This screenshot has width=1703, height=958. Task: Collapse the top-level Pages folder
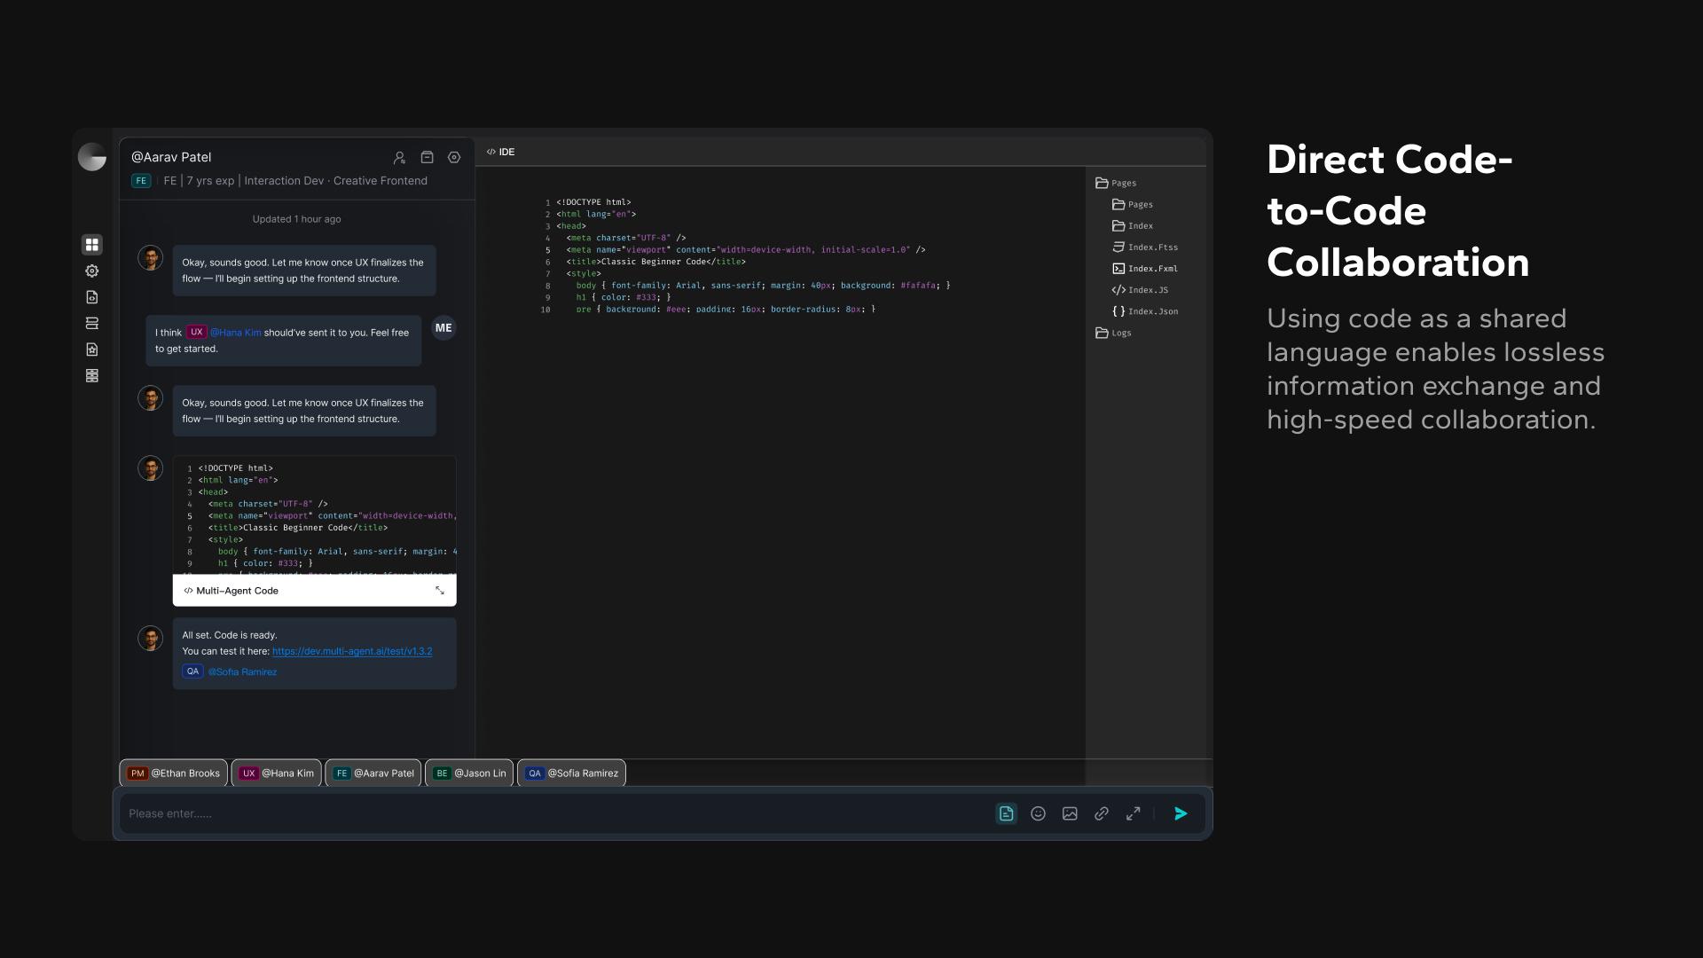(x=1116, y=183)
